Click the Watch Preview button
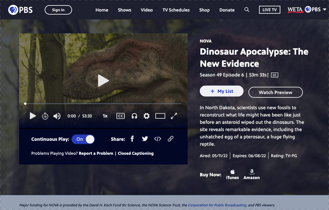Image resolution: width=329 pixels, height=210 pixels. tap(275, 92)
